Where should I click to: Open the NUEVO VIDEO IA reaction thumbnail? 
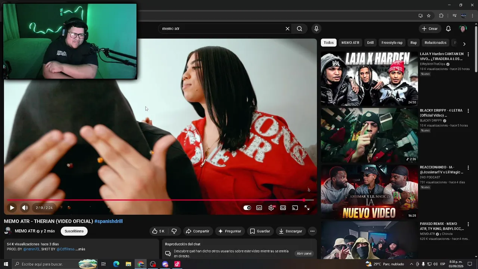point(369,192)
